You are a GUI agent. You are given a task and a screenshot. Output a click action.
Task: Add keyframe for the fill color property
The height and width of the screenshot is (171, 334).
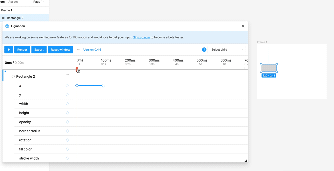point(67,149)
